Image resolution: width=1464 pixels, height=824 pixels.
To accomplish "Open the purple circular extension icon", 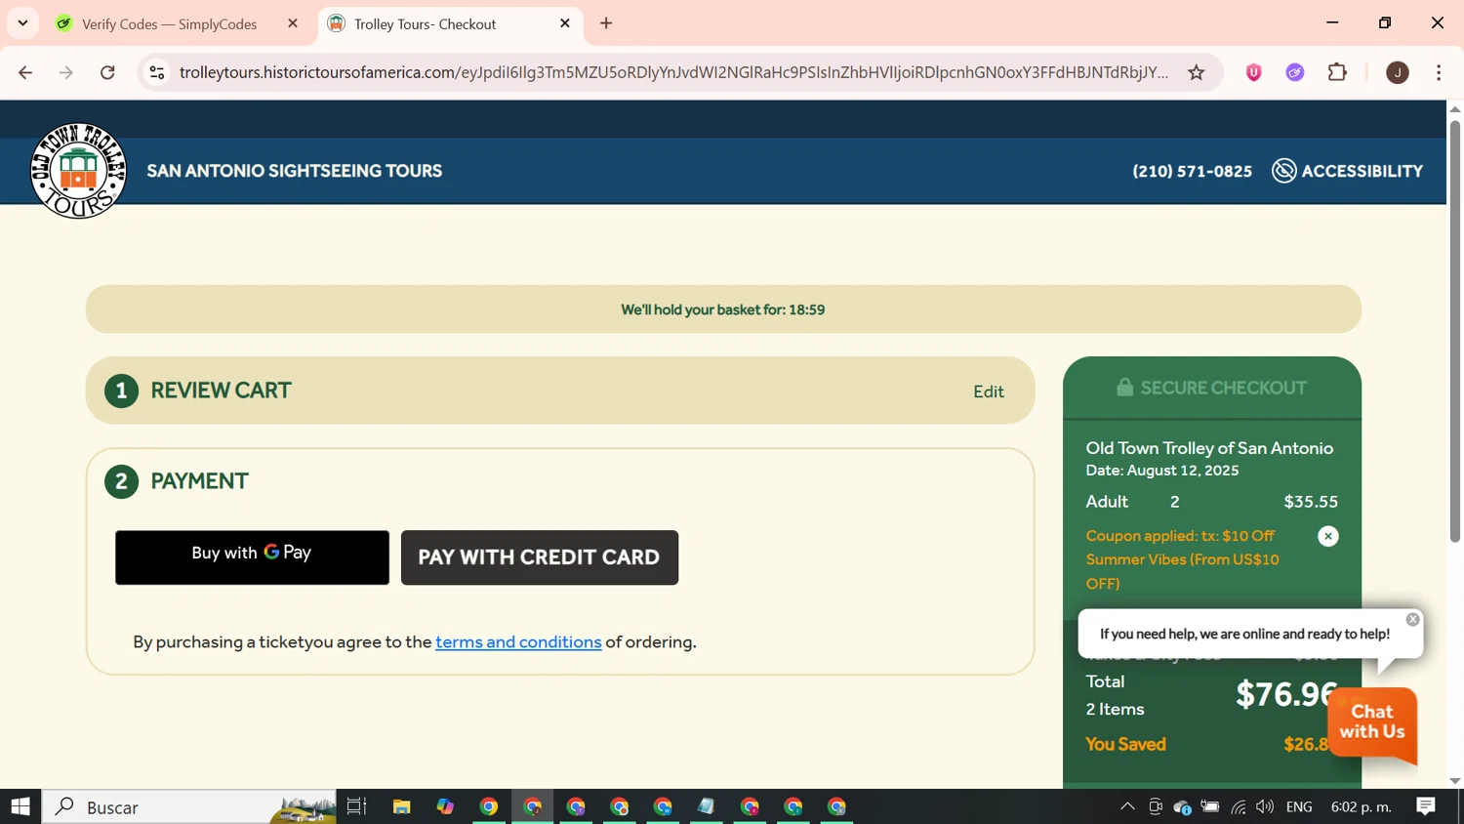I will 1295,72.
